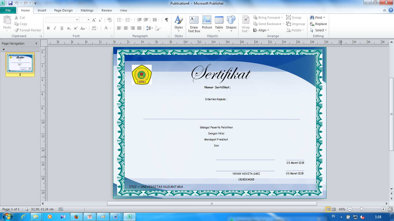Open the Font dropdown list
The height and width of the screenshot is (221, 394).
coord(77,20)
